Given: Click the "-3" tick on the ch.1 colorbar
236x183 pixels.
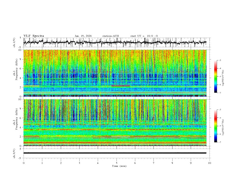Looking at the screenshot, I should (x=220, y=60).
